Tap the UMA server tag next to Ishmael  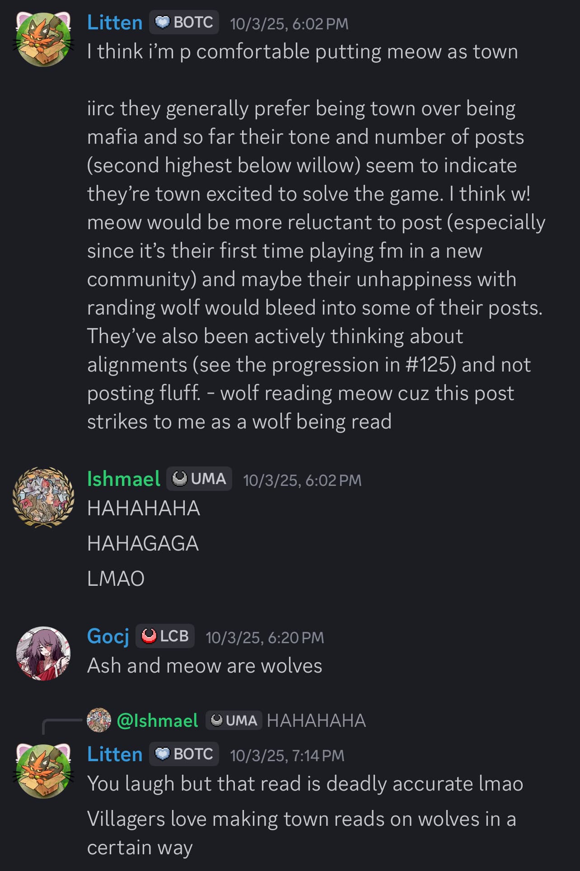point(199,479)
